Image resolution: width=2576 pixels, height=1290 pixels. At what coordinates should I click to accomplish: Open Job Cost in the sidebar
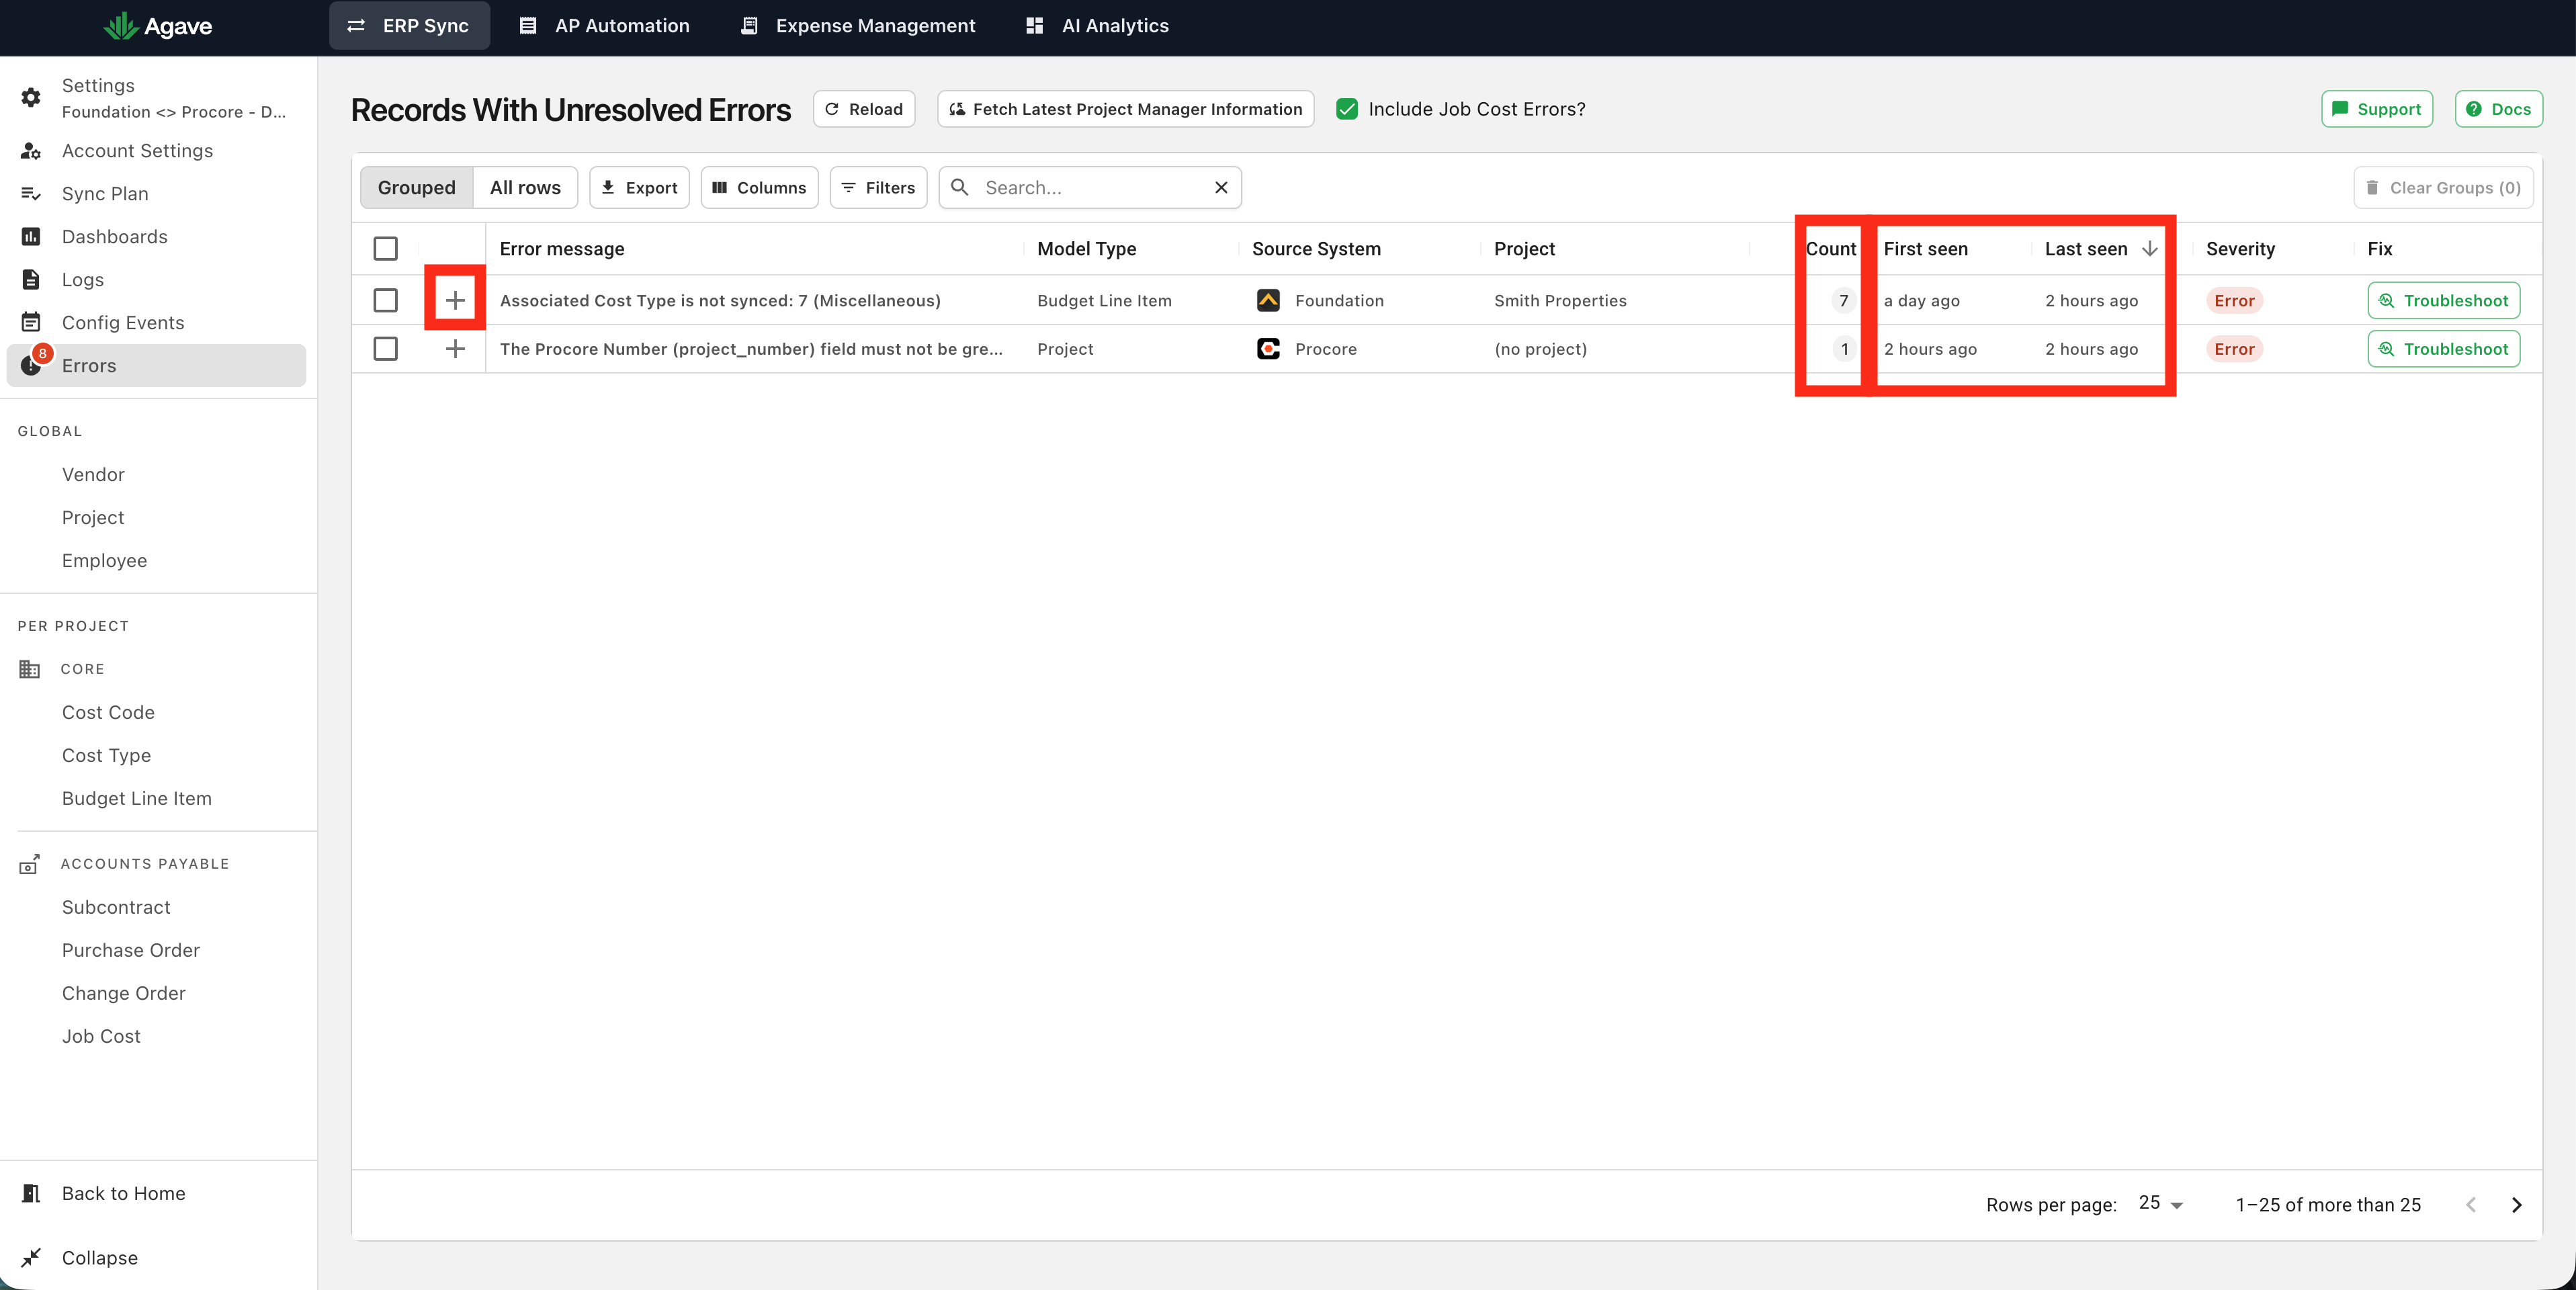(101, 1036)
